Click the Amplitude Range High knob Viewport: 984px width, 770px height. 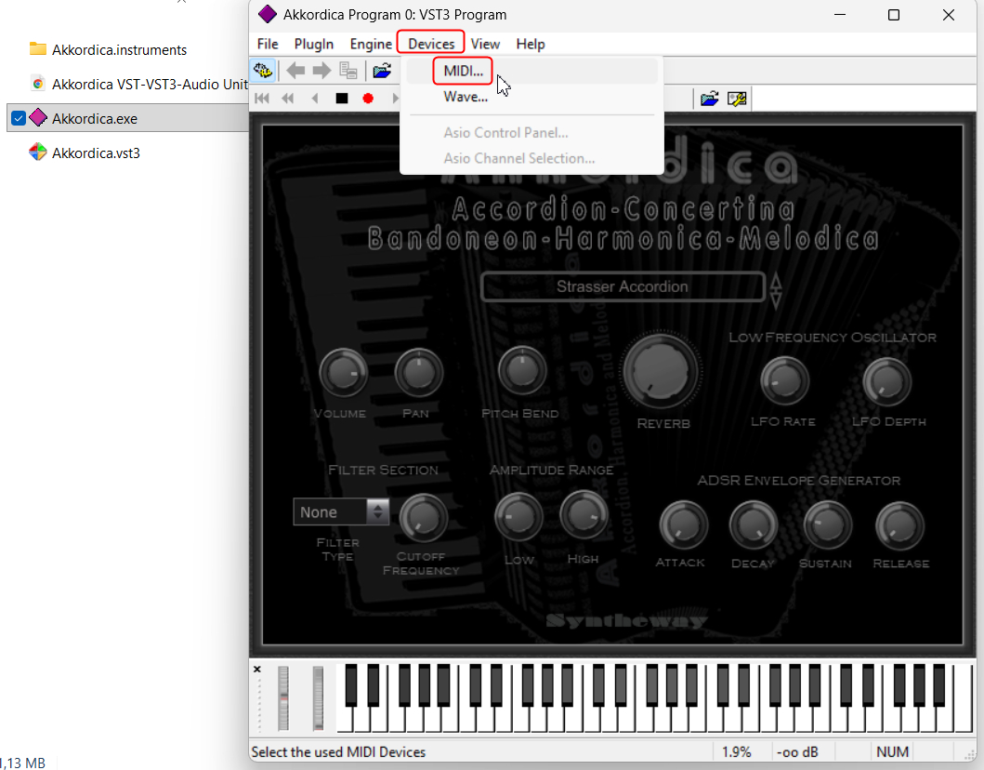[584, 515]
